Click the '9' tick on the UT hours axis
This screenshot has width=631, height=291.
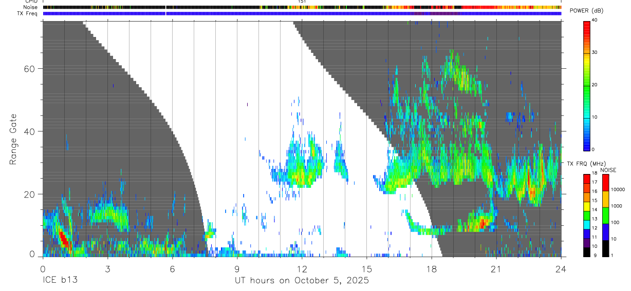[237, 268]
